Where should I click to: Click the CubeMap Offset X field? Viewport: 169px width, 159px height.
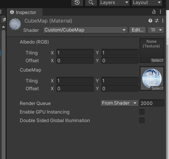point(75,89)
